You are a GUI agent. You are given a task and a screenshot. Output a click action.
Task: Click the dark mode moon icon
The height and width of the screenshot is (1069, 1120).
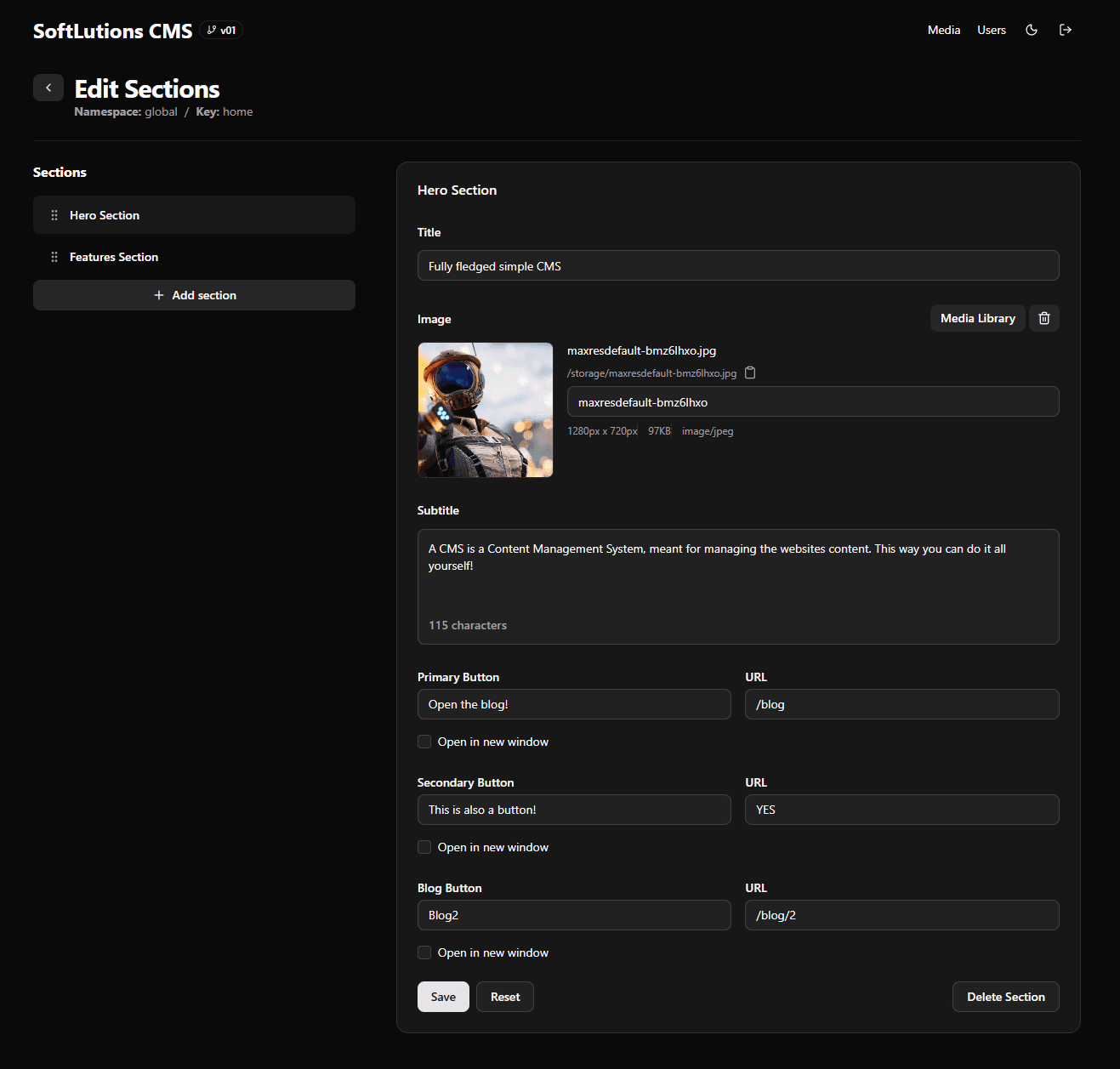pos(1031,30)
